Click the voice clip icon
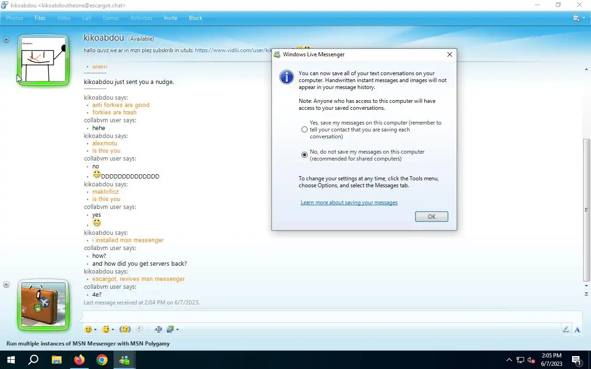 (x=139, y=329)
